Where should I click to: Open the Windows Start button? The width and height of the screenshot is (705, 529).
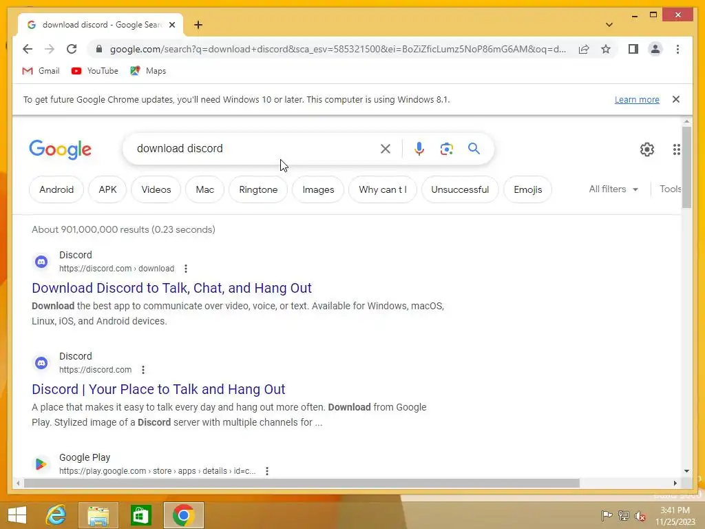(17, 515)
